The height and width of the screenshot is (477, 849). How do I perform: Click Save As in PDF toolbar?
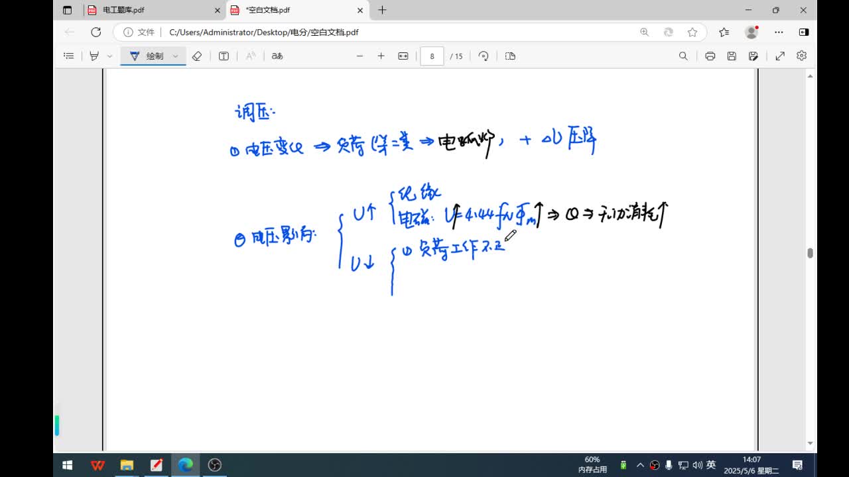[753, 56]
